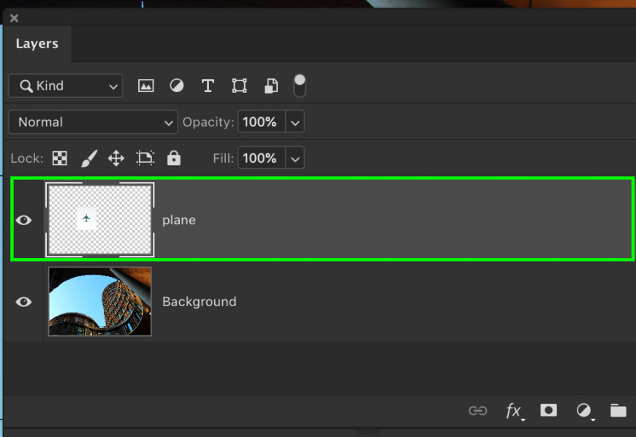Create a new adjustment layer

tap(583, 411)
